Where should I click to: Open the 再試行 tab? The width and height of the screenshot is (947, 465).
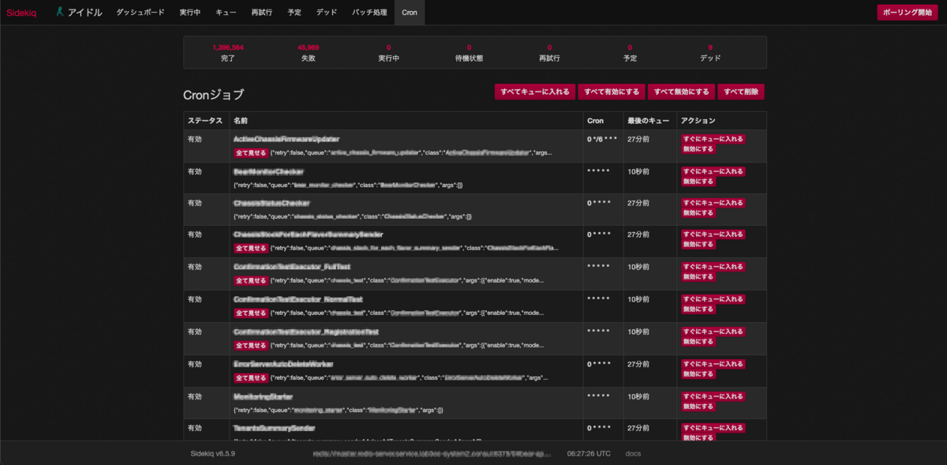coord(261,13)
